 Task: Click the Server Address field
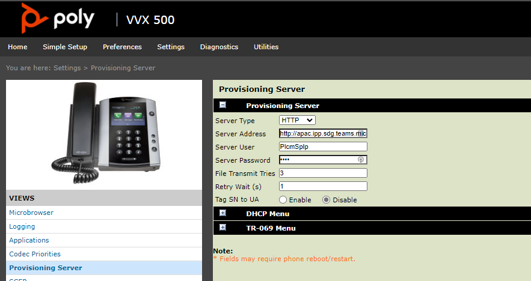click(x=323, y=133)
